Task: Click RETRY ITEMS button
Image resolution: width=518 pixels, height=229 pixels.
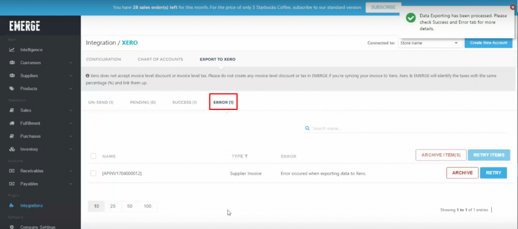Action: pos(489,155)
